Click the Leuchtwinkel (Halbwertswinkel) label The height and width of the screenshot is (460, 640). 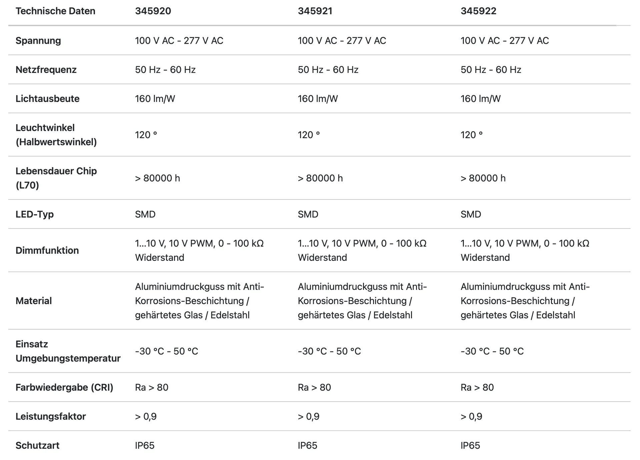click(56, 135)
